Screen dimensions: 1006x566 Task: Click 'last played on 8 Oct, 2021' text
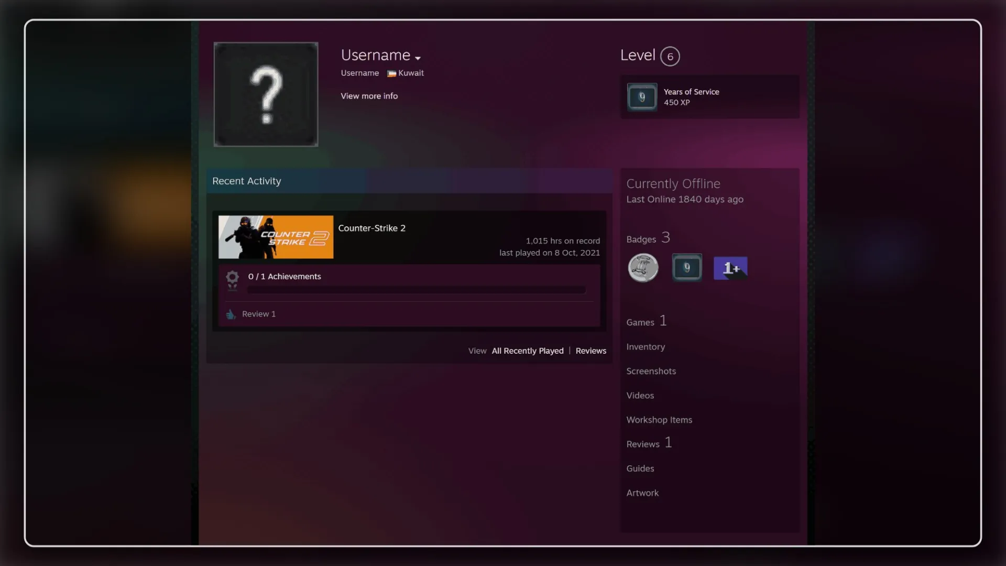tap(550, 253)
